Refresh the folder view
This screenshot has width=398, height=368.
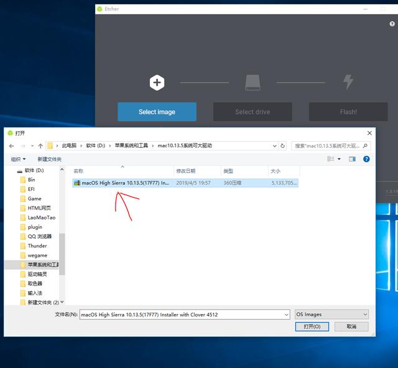(282, 146)
